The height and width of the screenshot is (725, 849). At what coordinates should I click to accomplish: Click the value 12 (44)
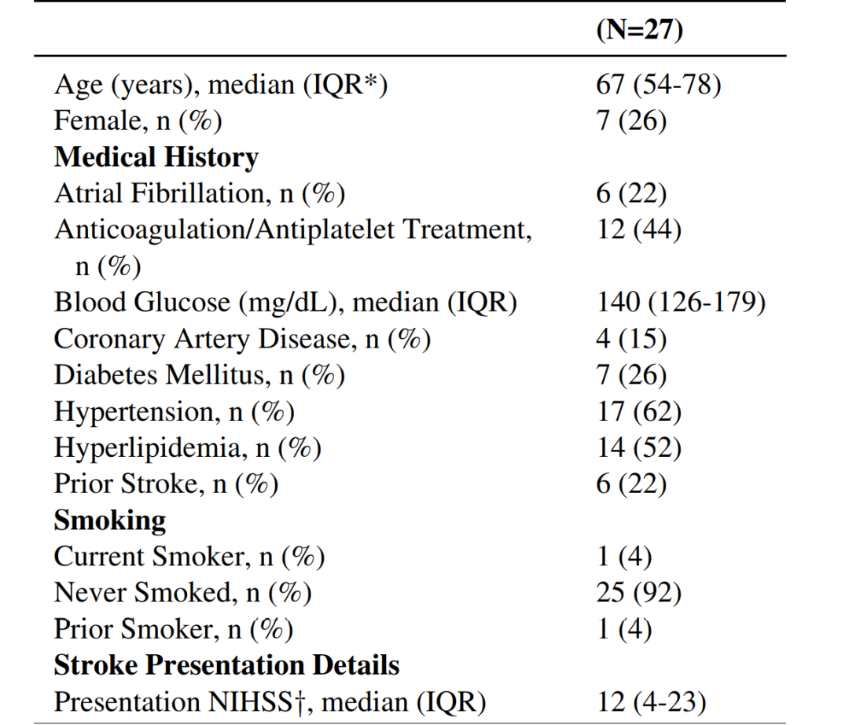(638, 230)
